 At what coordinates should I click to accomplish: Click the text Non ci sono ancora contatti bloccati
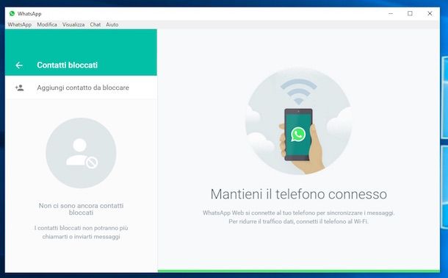tap(81, 209)
